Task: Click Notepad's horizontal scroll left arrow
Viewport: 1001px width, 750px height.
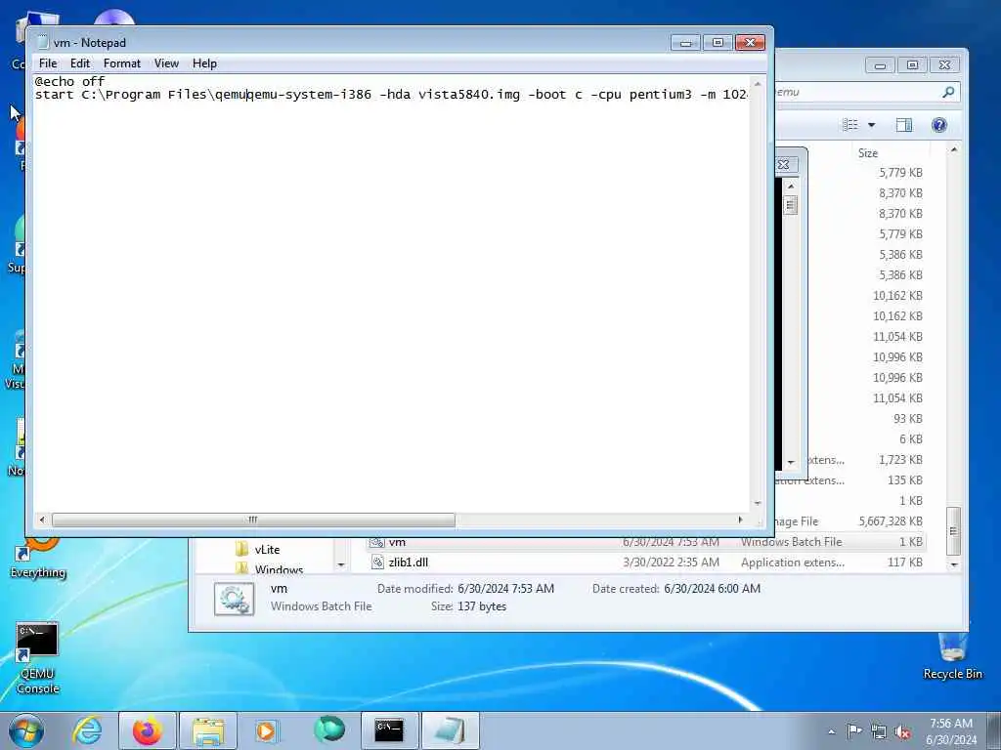Action: 42,520
